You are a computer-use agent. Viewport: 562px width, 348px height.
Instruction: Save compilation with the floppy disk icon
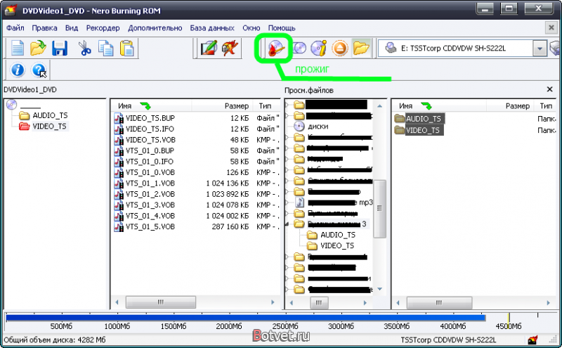pos(60,48)
